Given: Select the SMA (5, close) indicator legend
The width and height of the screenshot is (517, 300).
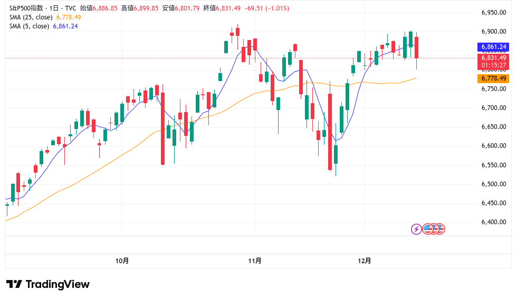Looking at the screenshot, I should point(29,26).
